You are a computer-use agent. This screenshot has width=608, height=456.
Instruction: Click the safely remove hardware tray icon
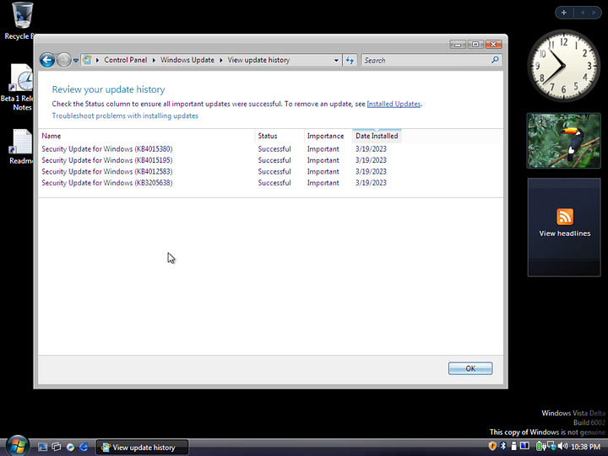pos(513,447)
